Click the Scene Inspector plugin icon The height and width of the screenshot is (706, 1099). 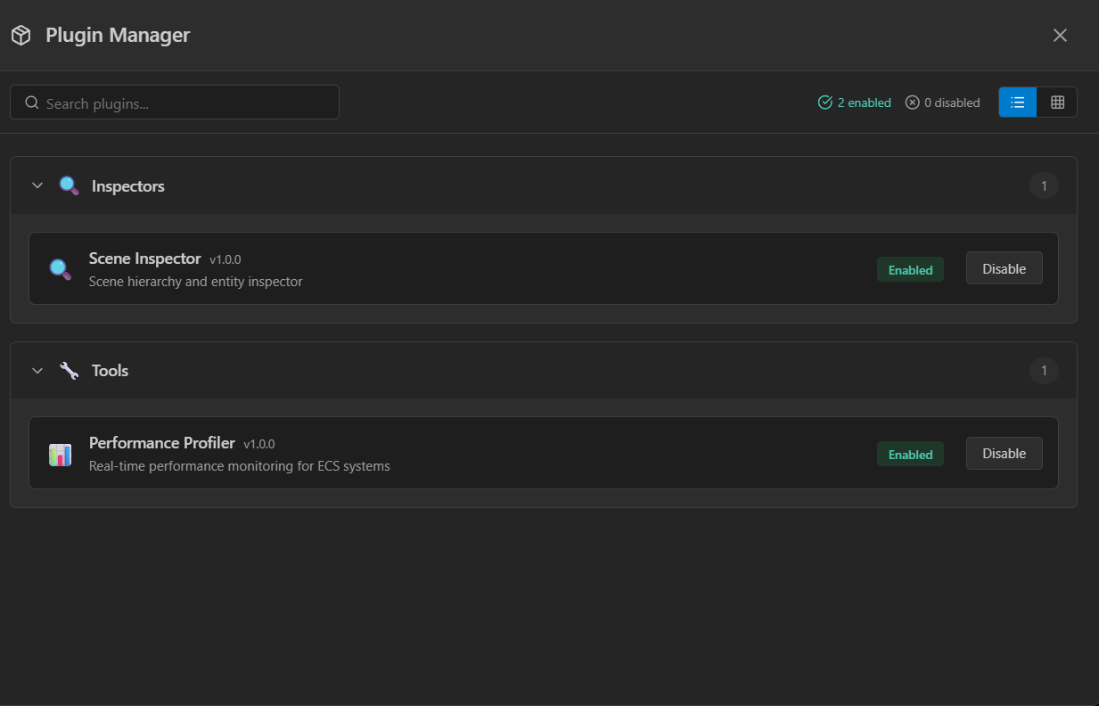click(59, 268)
